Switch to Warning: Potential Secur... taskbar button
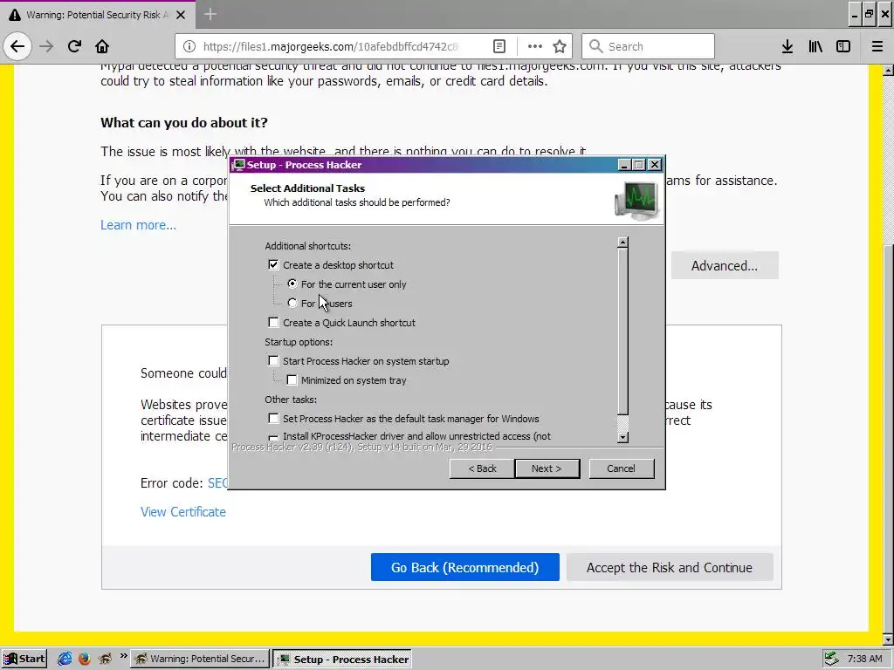The height and width of the screenshot is (670, 894). (x=200, y=659)
